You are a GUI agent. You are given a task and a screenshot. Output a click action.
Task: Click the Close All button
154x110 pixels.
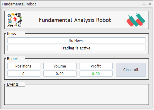point(131,70)
